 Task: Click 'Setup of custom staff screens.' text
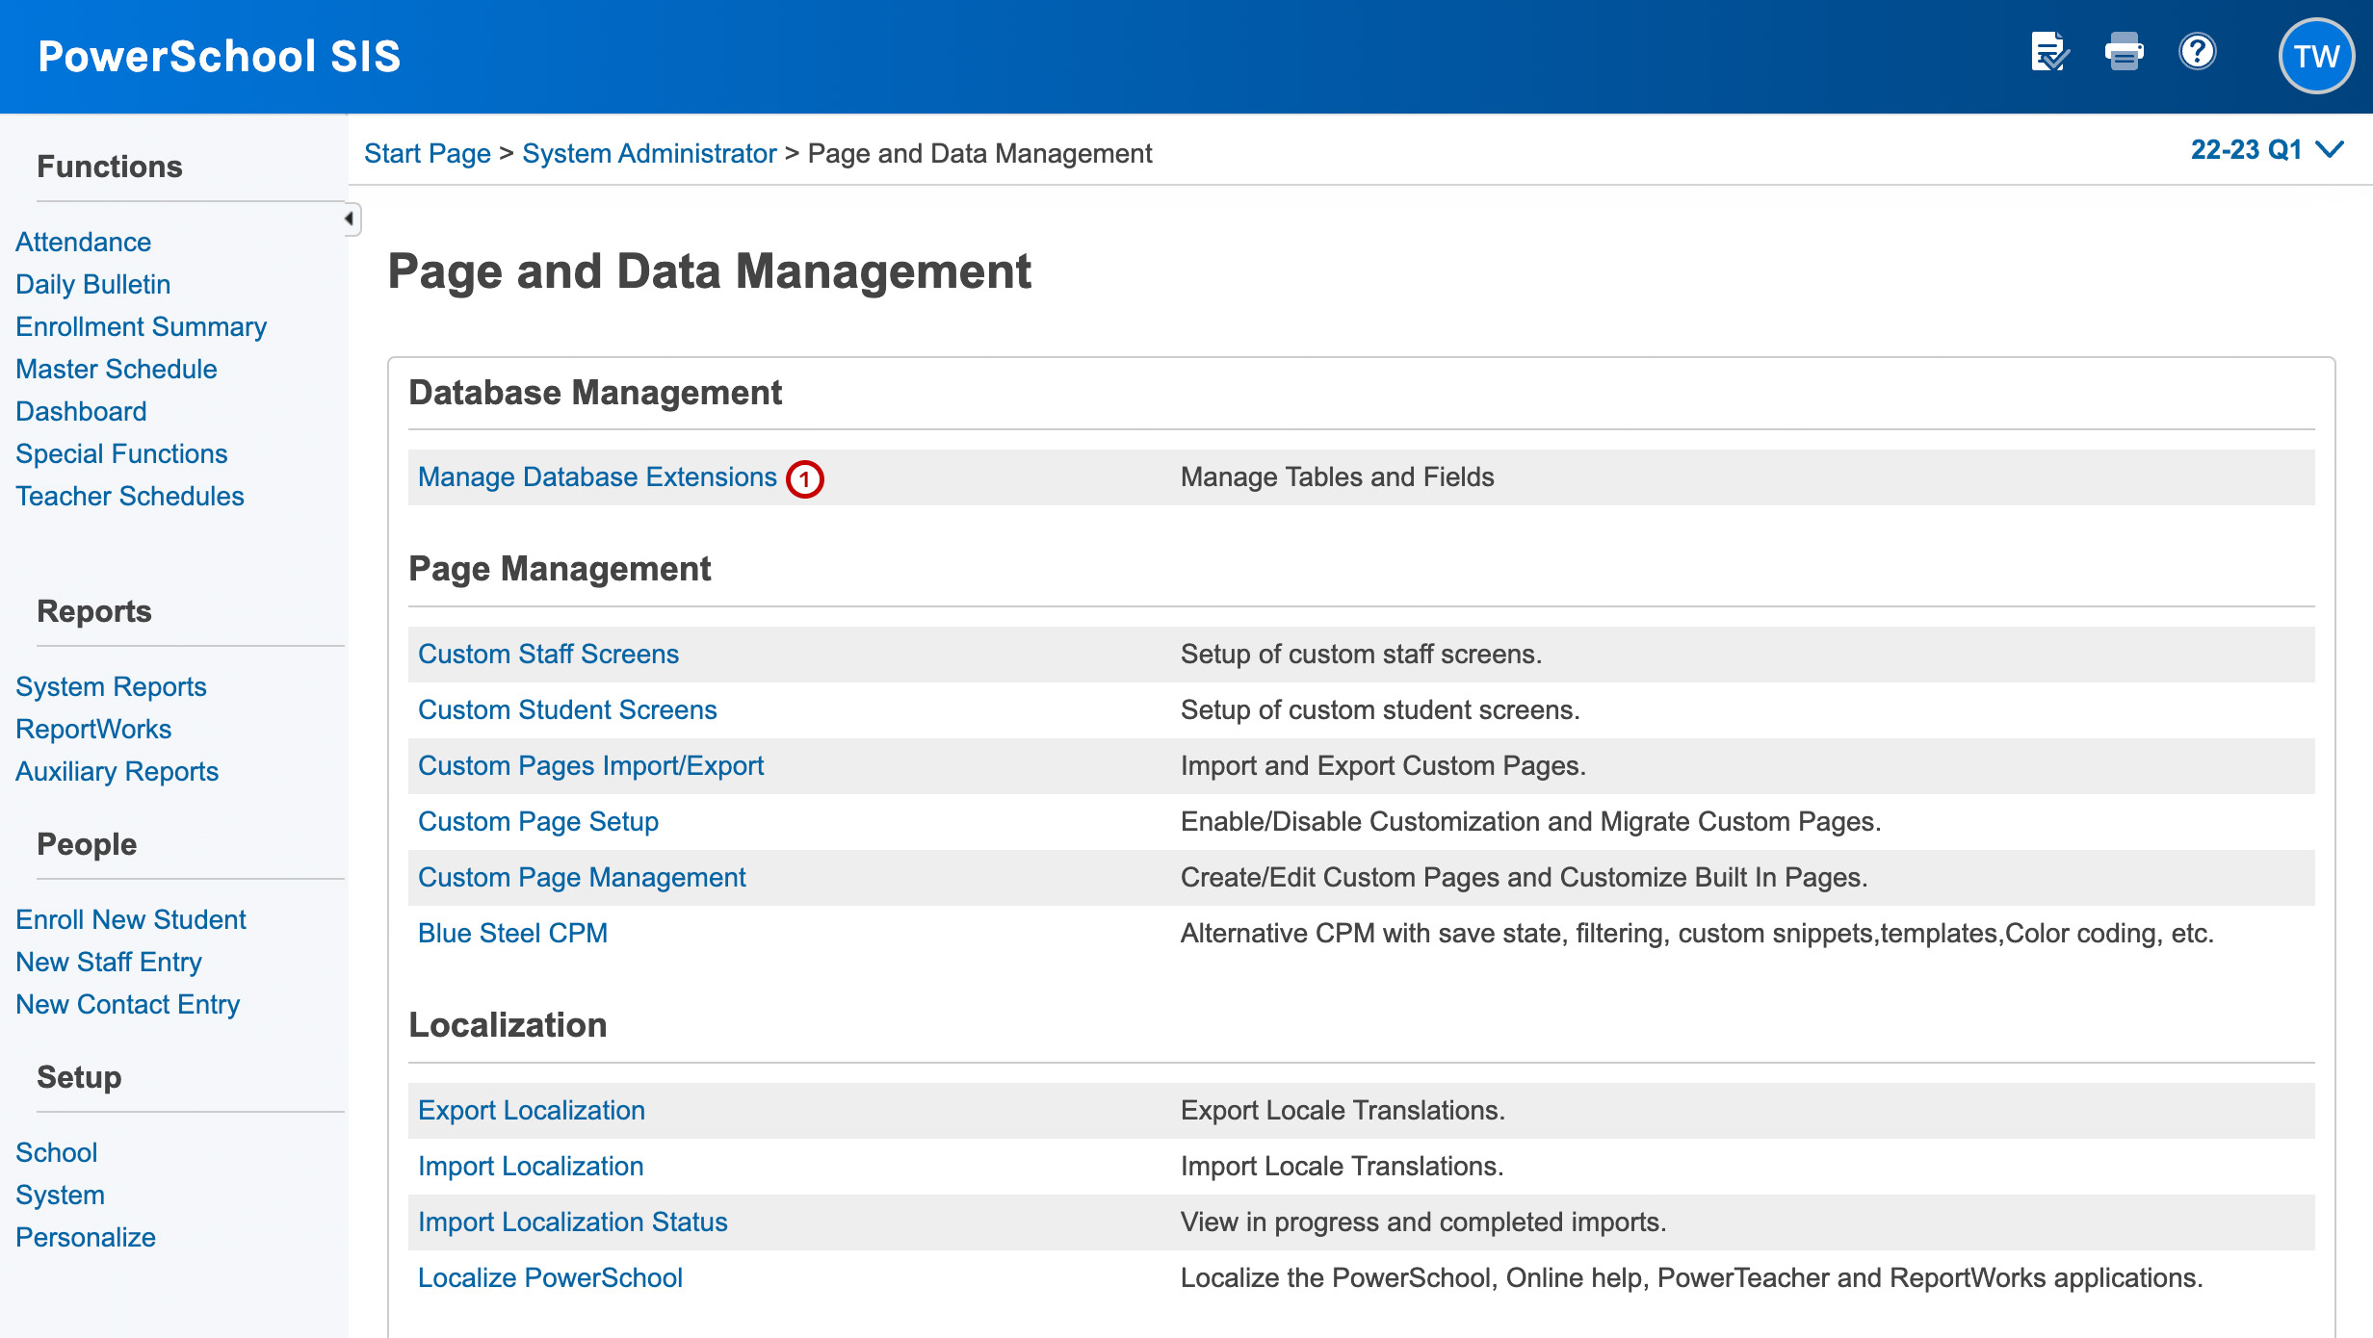click(x=1362, y=654)
